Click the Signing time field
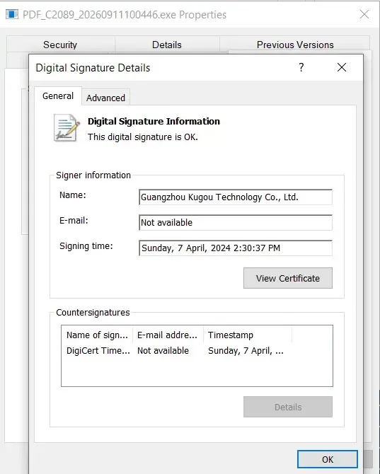The width and height of the screenshot is (380, 474). 236,248
